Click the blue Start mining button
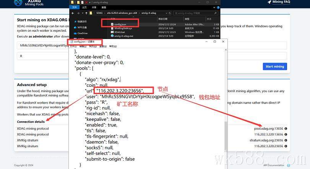The image size is (310, 169). pyautogui.click(x=275, y=67)
